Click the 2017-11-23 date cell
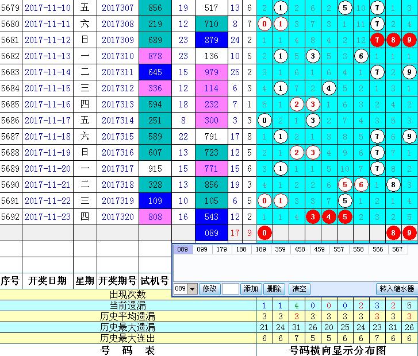This screenshot has height=356, width=418. tap(48, 217)
